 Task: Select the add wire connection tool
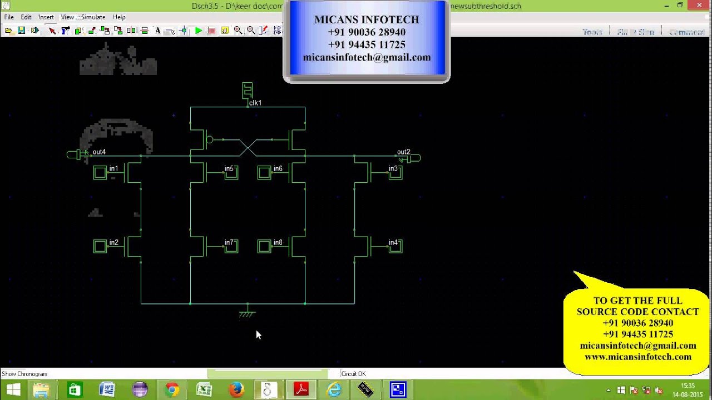coord(184,31)
